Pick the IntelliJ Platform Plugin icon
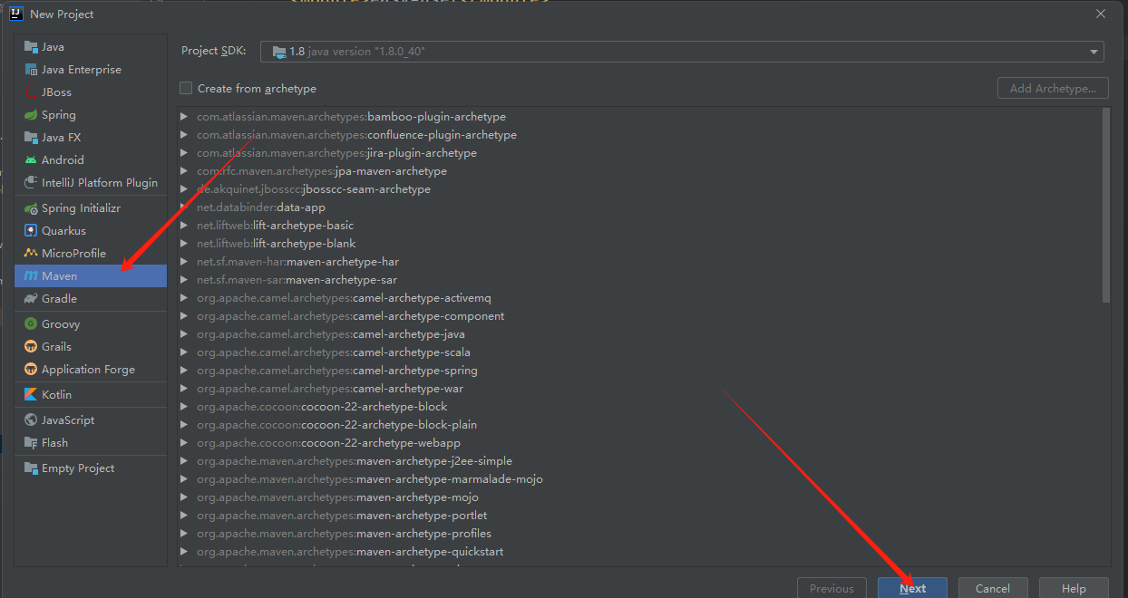Viewport: 1128px width, 598px height. (x=31, y=183)
